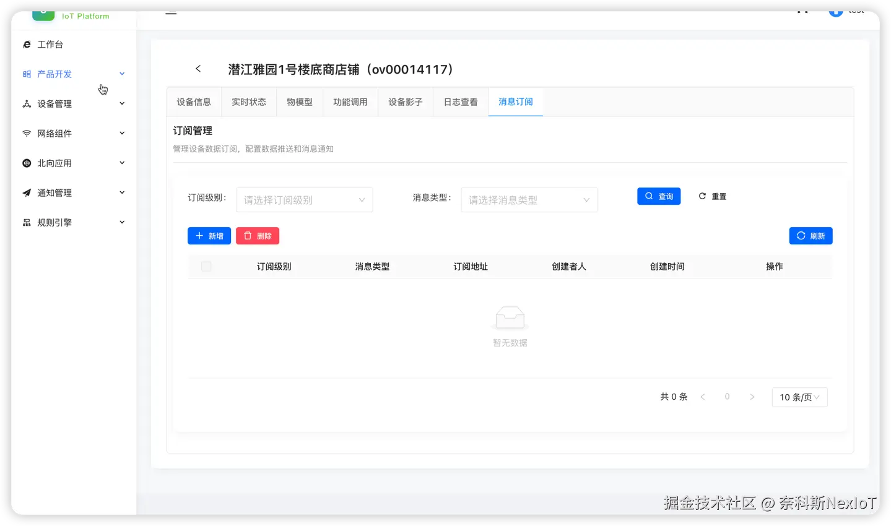
Task: Open the 请选择订阅级别 dropdown
Action: click(303, 199)
